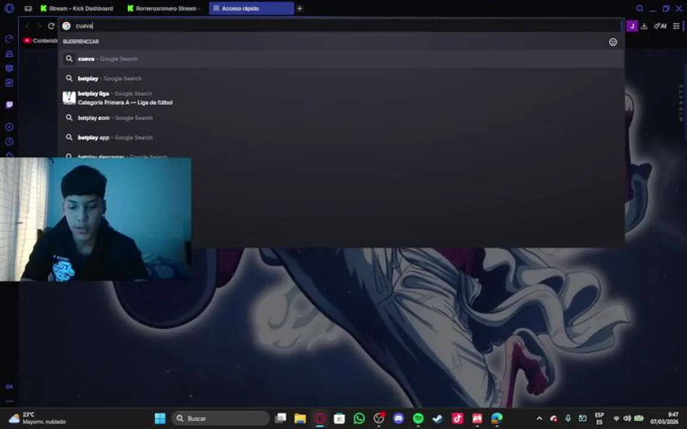
Task: Open a new tab with plus button
Action: coord(300,8)
